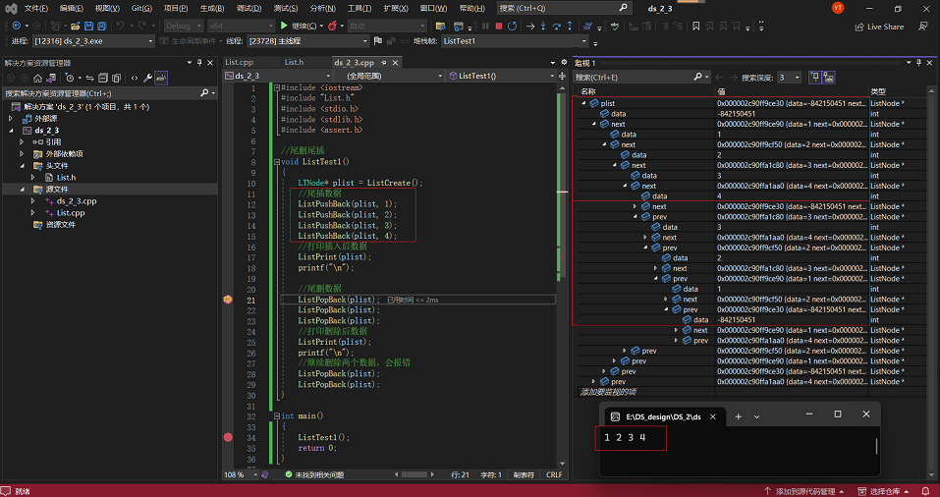Click the Undo icon
Viewport: 940px width, 497px height.
(x=120, y=26)
